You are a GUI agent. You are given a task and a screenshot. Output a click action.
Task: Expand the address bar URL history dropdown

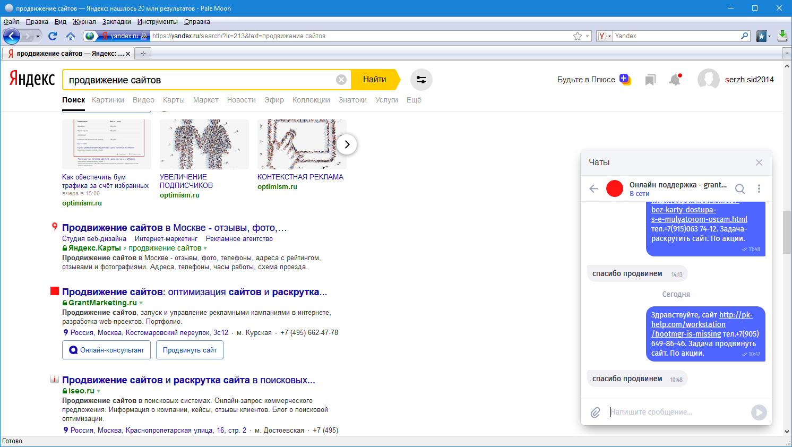tap(587, 36)
